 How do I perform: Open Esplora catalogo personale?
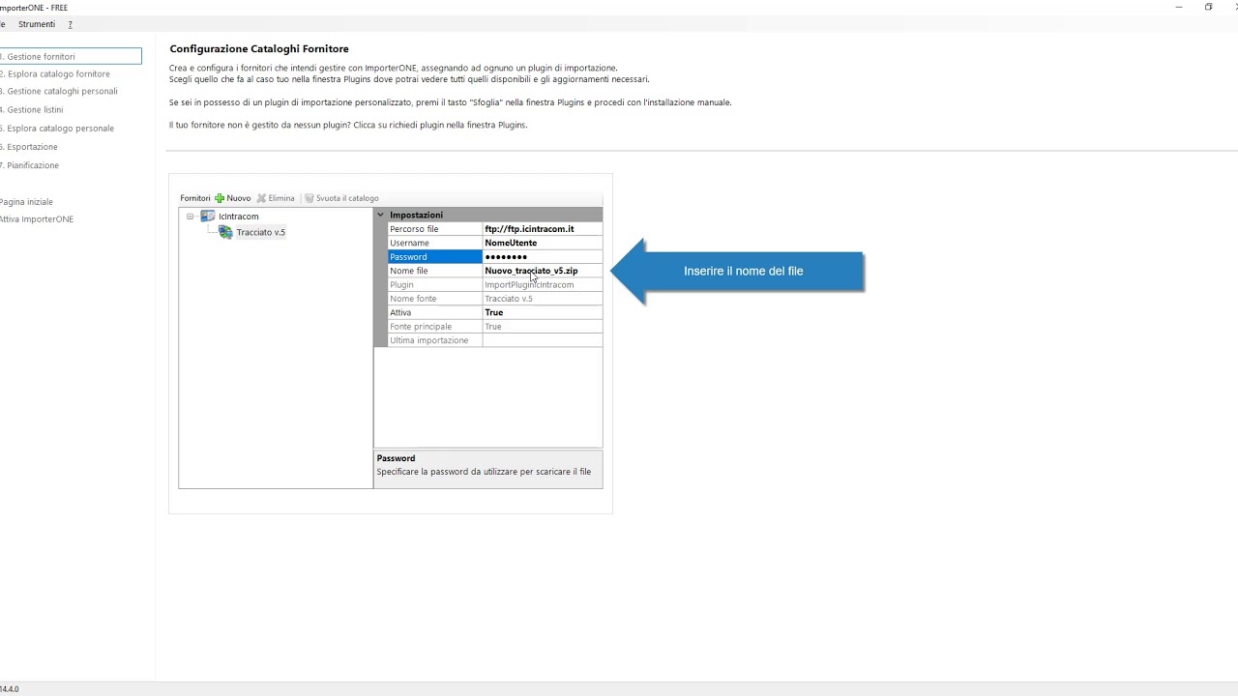click(58, 129)
